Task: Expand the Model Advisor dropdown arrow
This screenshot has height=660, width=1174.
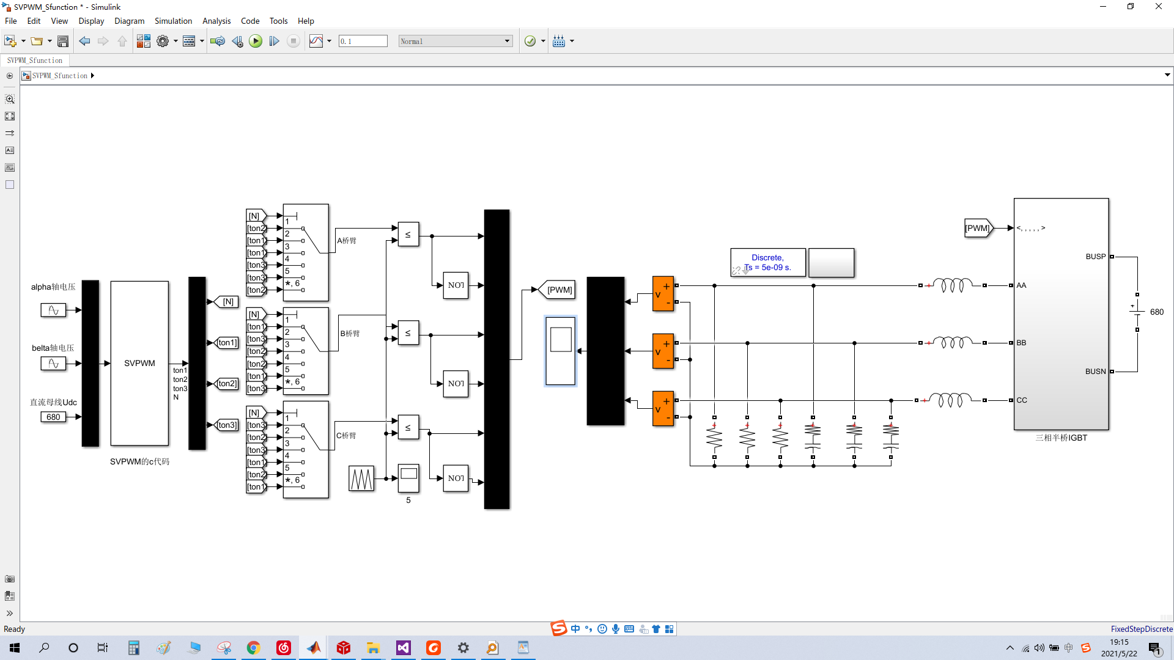Action: [543, 41]
